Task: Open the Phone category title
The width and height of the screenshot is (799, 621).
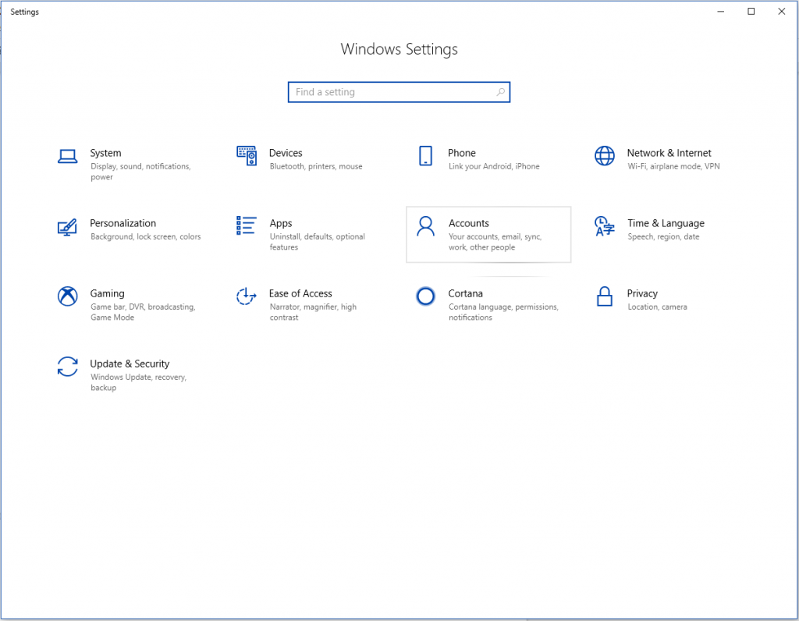Action: click(x=462, y=153)
